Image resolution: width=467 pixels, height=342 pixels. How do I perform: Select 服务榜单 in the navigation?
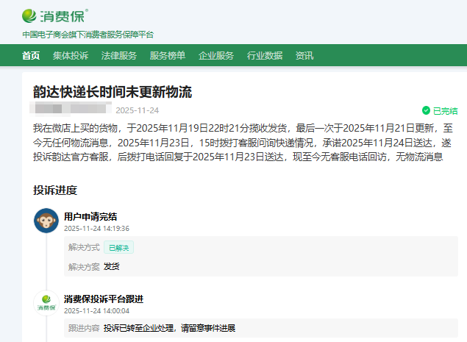tap(167, 56)
